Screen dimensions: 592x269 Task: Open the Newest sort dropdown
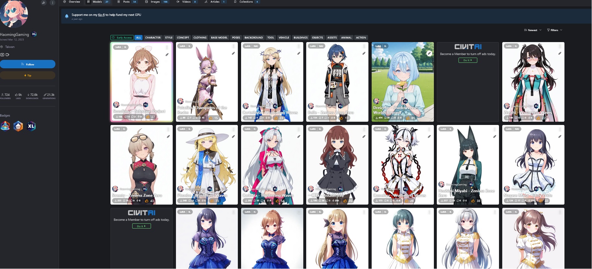pyautogui.click(x=533, y=30)
